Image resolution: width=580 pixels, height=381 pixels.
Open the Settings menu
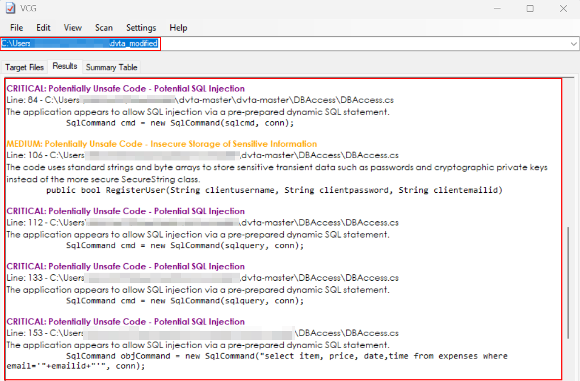141,28
